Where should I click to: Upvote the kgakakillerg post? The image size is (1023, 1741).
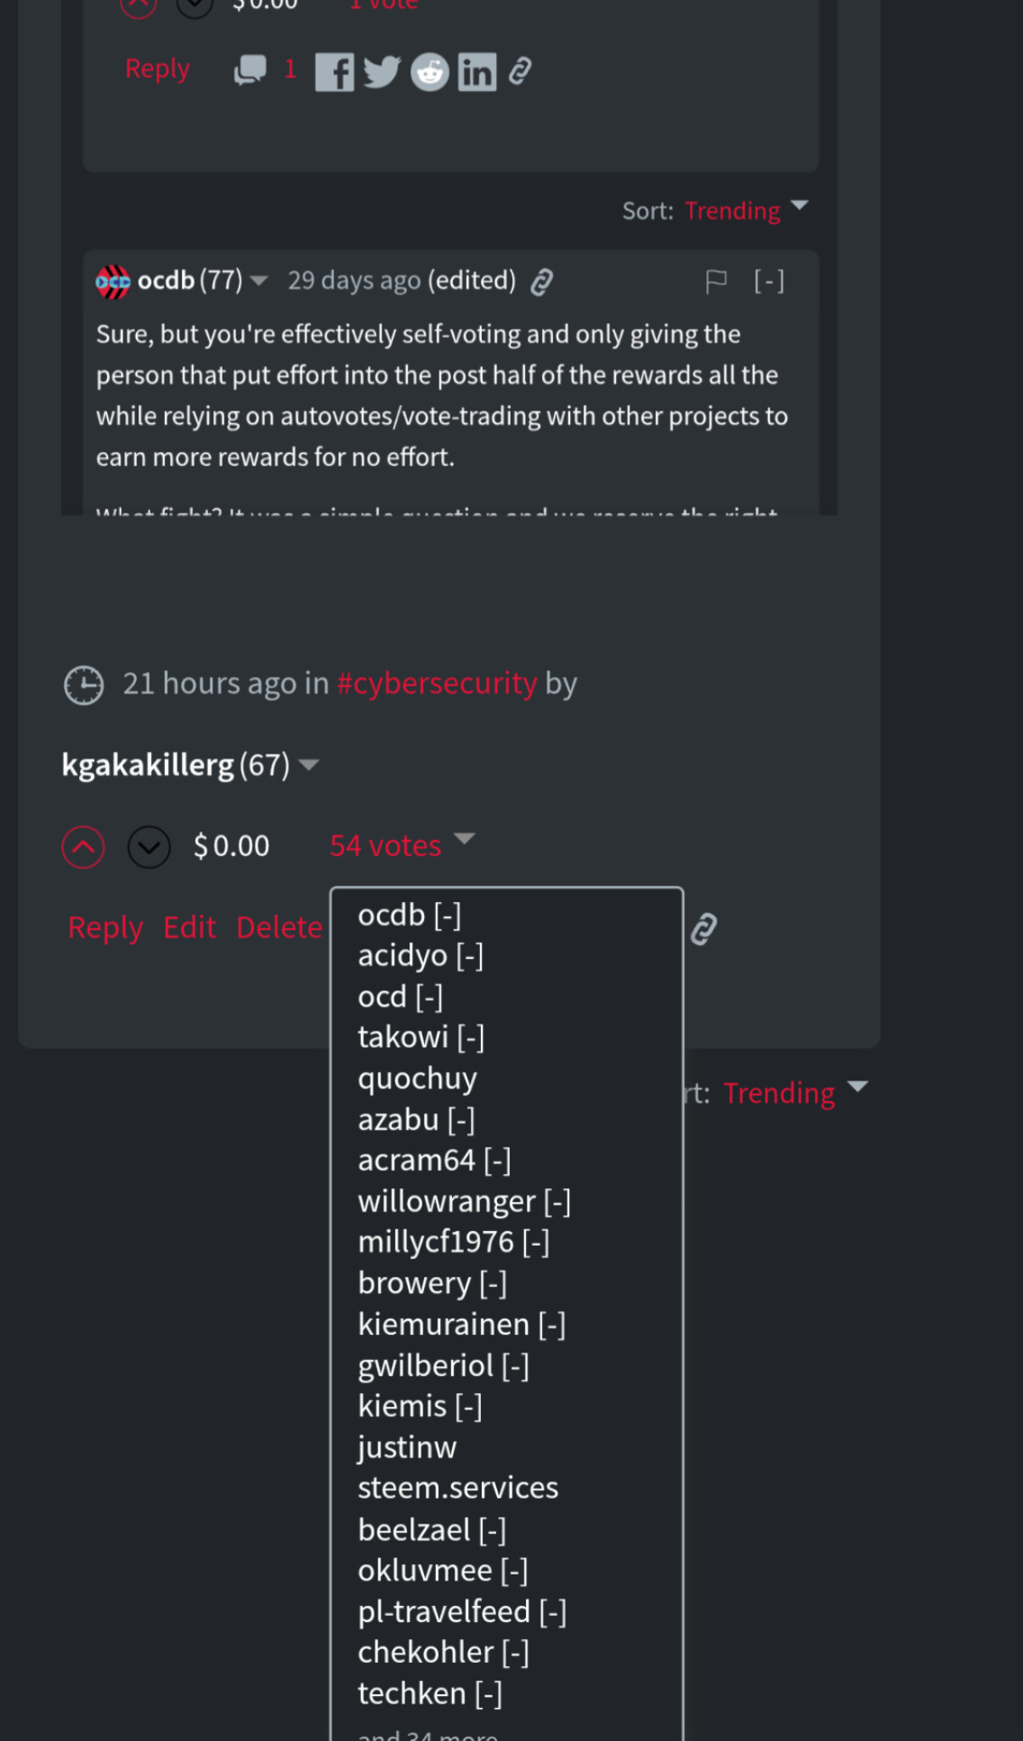(x=83, y=847)
